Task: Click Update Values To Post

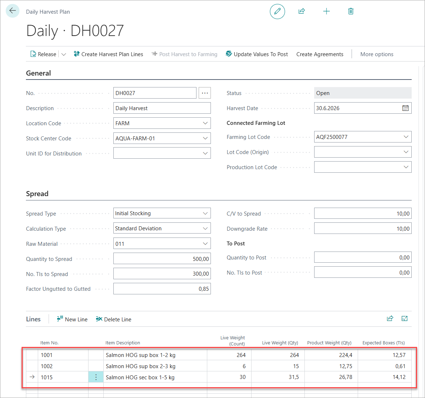Action: (257, 54)
